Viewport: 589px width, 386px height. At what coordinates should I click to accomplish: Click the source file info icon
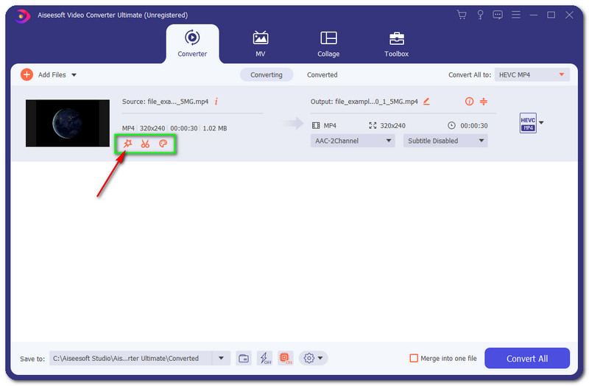click(216, 102)
